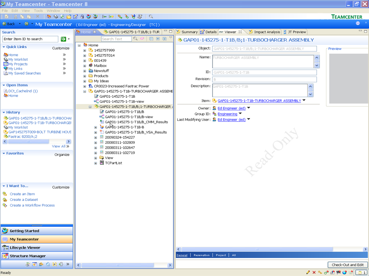Click the padlock icon in the main toolbar
Image resolution: width=369 pixels, height=276 pixels.
click(82, 17)
